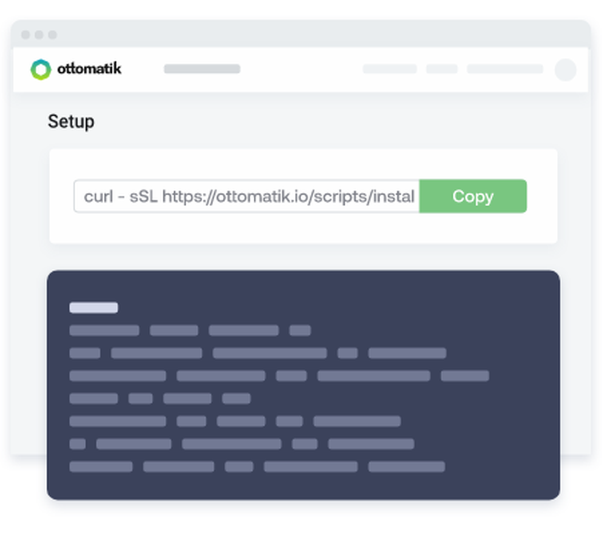Click the third gray window control dot

click(x=53, y=35)
